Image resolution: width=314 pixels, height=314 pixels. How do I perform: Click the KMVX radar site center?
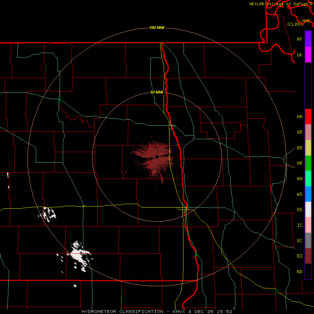click(x=157, y=157)
